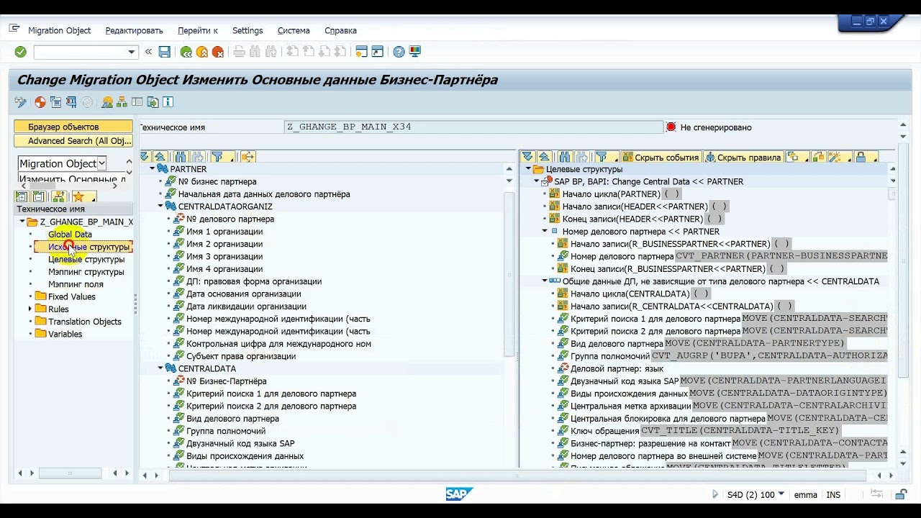Click the Print icon in top toolbar

[x=240, y=52]
